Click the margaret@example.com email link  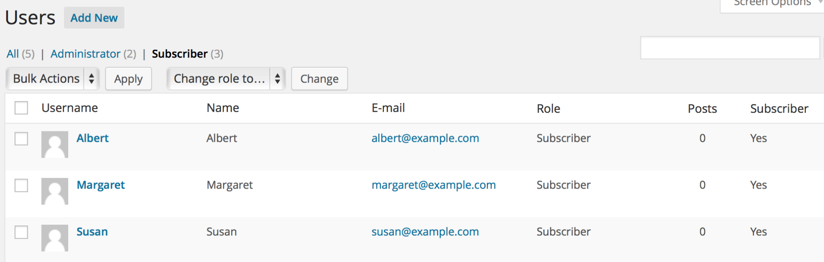click(434, 185)
